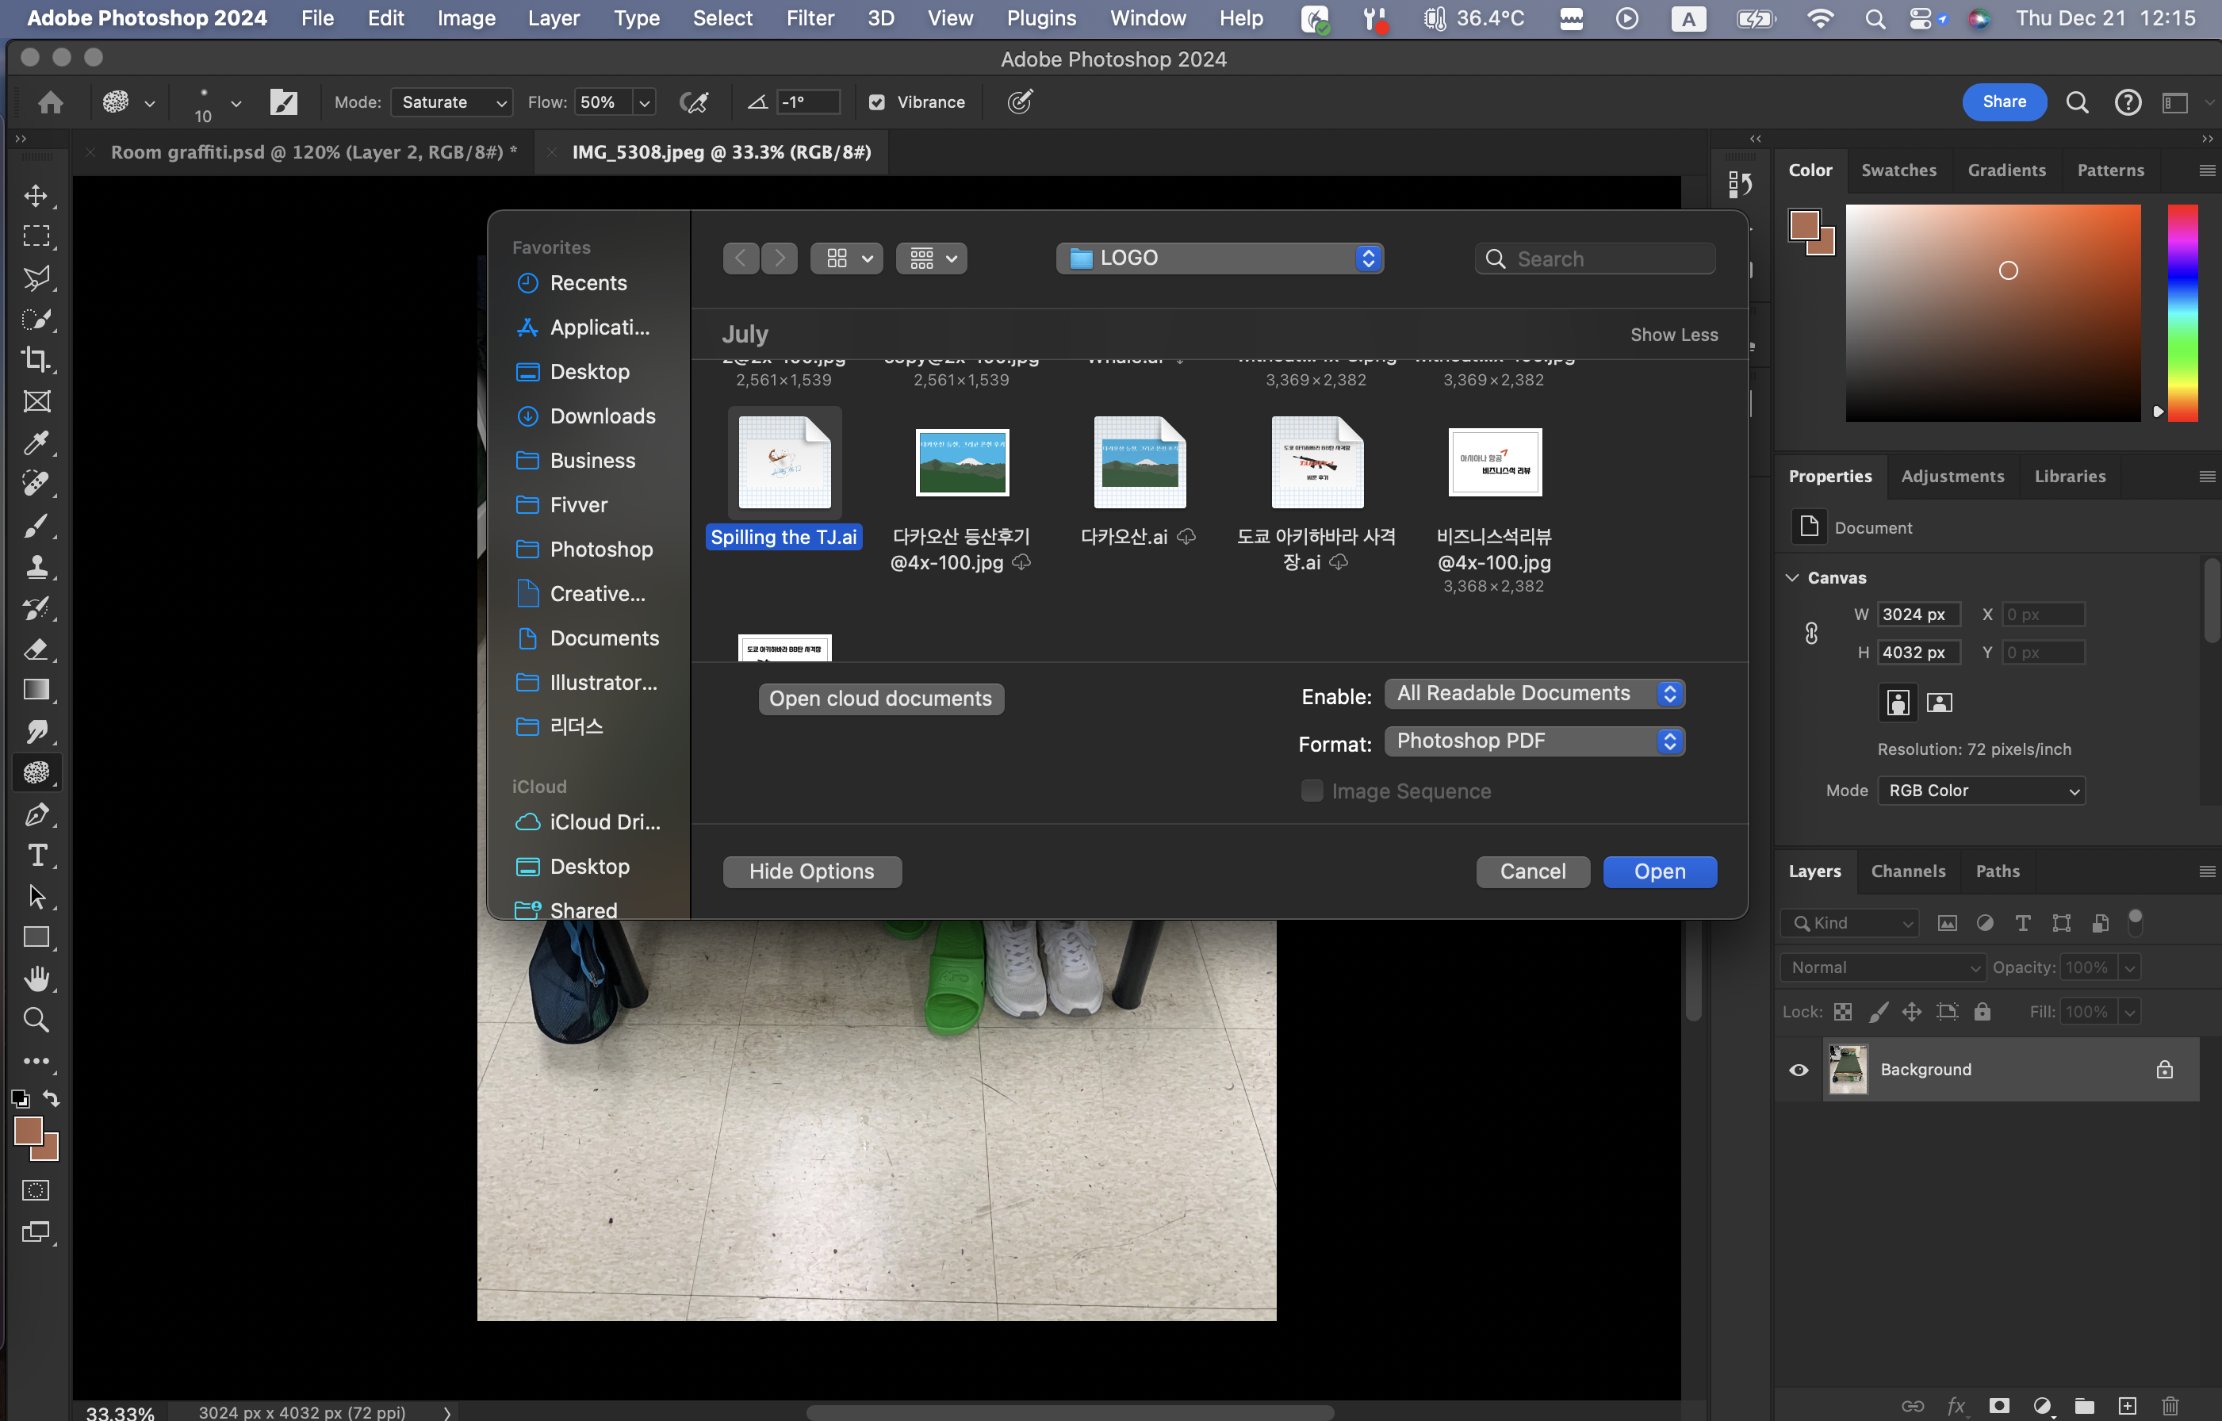Select the Horizontal Type tool

(36, 856)
